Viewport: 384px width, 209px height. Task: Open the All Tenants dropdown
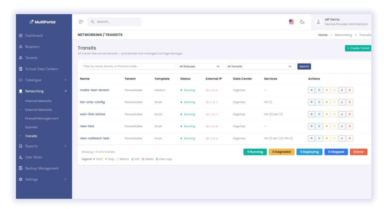coord(260,66)
